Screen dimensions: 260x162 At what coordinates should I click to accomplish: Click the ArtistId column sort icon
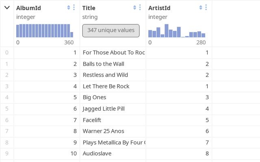201,8
